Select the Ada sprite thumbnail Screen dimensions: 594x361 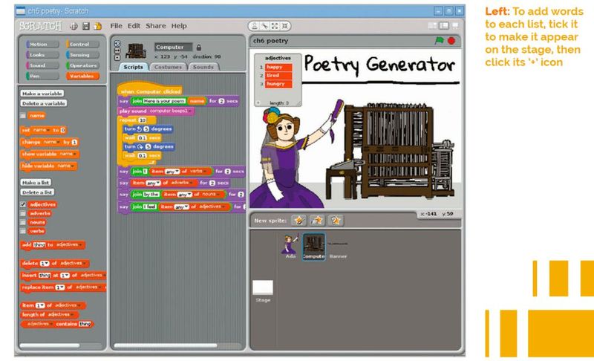[x=290, y=246]
